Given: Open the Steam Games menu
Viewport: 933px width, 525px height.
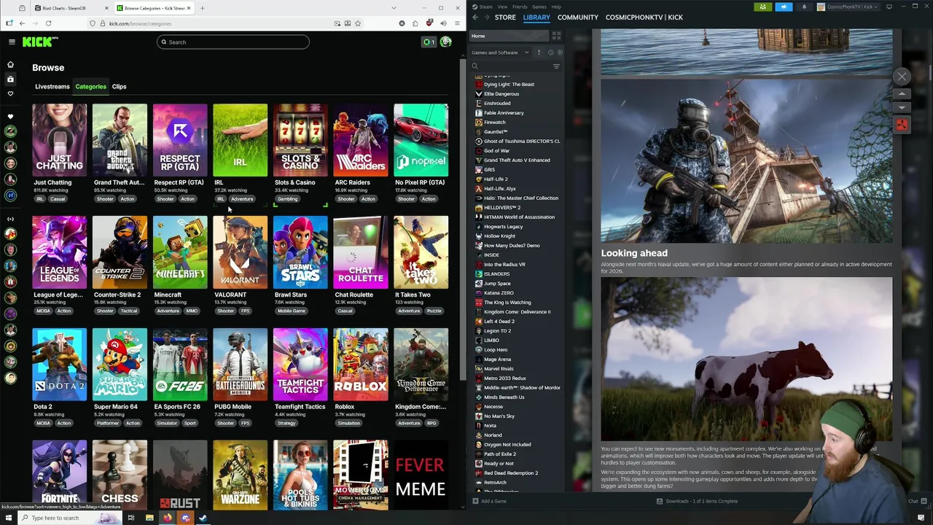Looking at the screenshot, I should pyautogui.click(x=539, y=7).
